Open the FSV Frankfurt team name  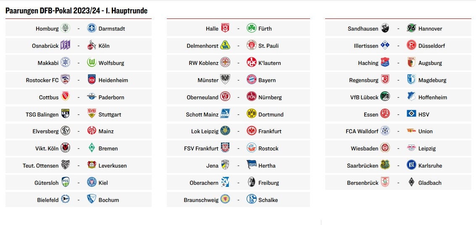coord(201,148)
